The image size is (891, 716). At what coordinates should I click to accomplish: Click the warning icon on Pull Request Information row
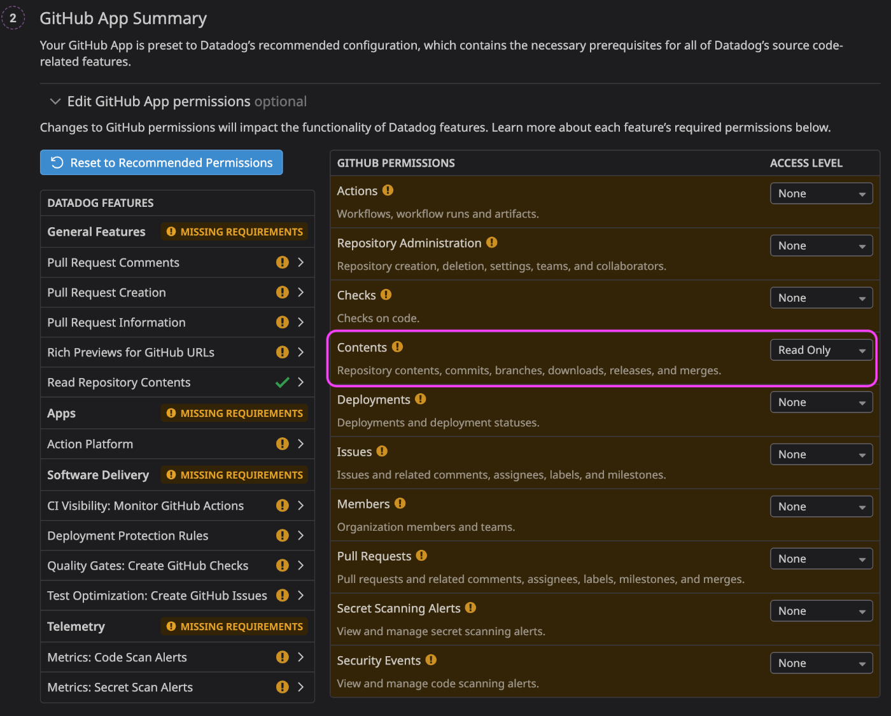283,322
